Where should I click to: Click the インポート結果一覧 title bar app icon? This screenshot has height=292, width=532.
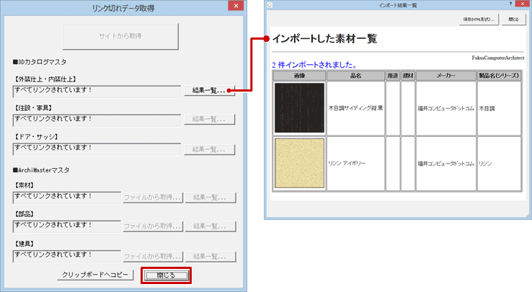coord(270,5)
